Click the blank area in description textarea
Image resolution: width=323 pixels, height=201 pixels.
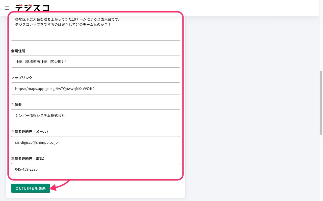(95, 34)
